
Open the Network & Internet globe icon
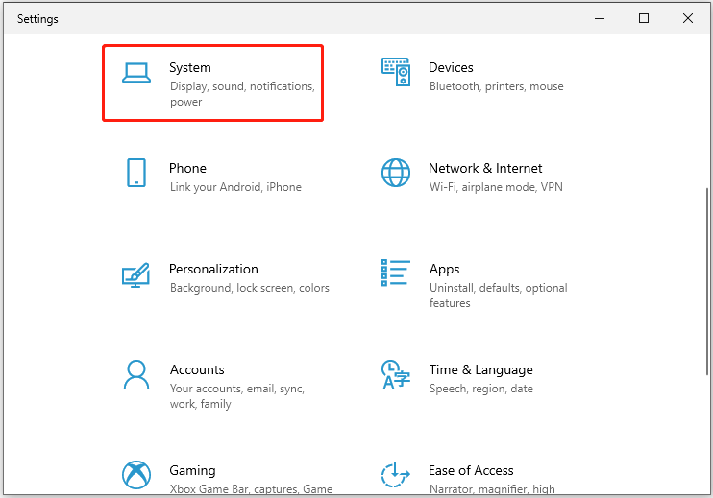point(396,173)
